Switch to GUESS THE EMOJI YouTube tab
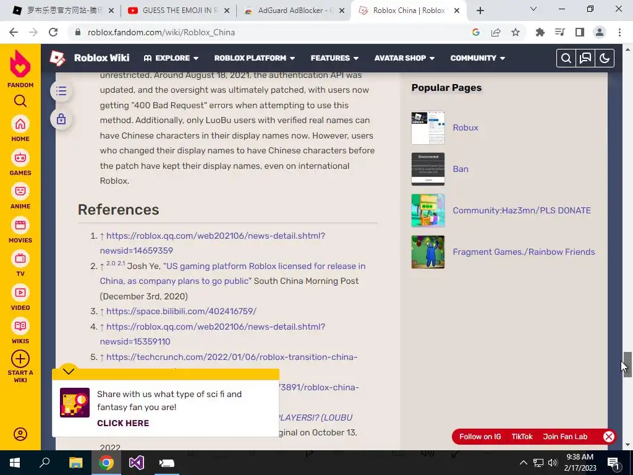This screenshot has height=475, width=633. point(179,11)
